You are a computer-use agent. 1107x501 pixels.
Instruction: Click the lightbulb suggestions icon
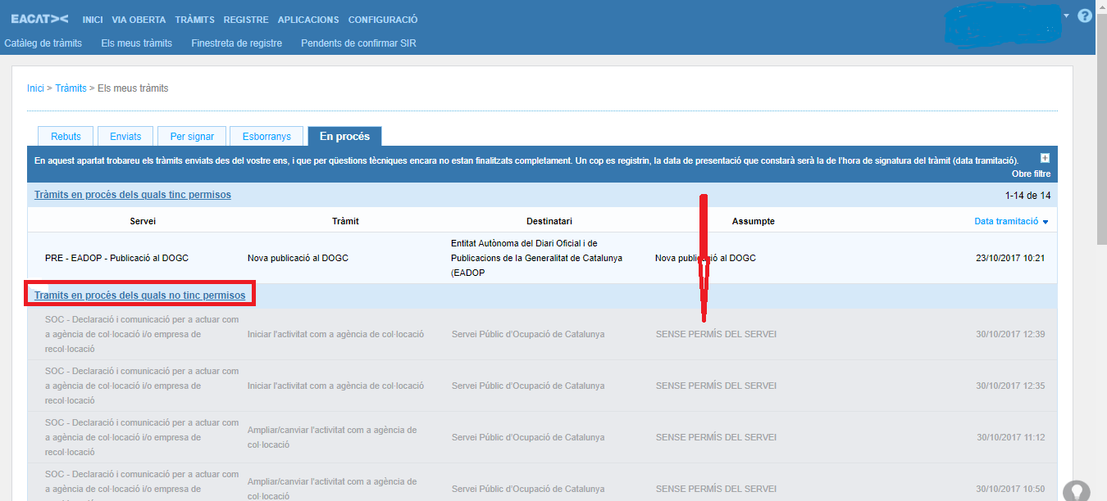tap(1076, 490)
